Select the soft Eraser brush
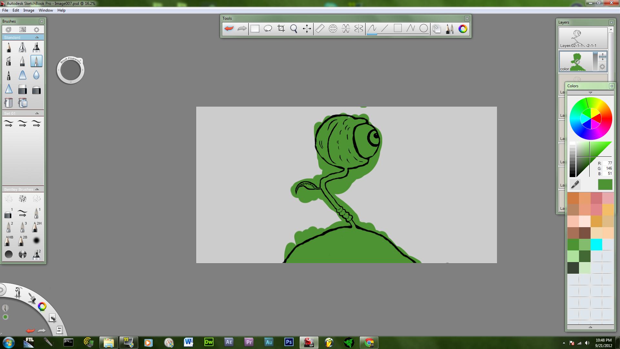The width and height of the screenshot is (620, 349). tap(36, 90)
